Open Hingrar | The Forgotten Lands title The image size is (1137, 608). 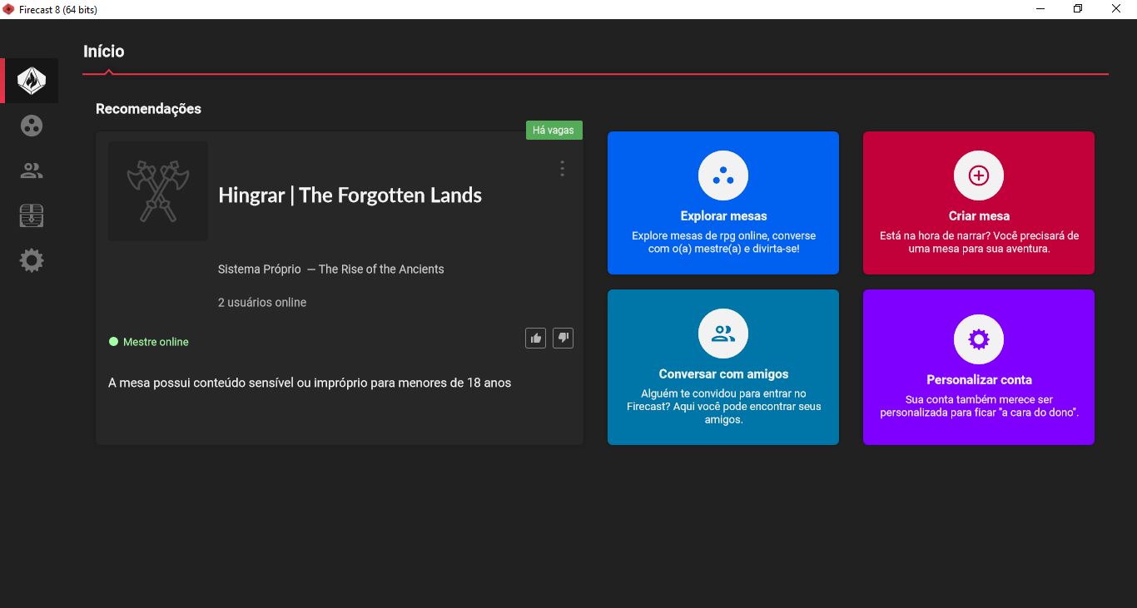[350, 195]
